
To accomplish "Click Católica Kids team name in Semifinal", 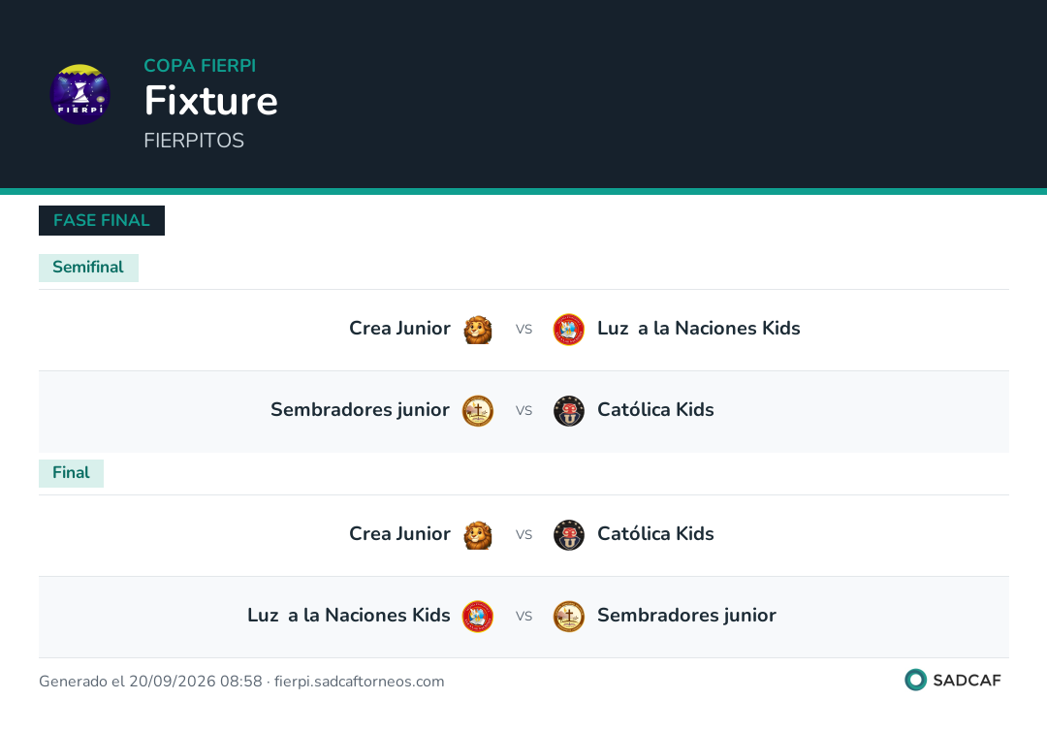I will coord(655,410).
